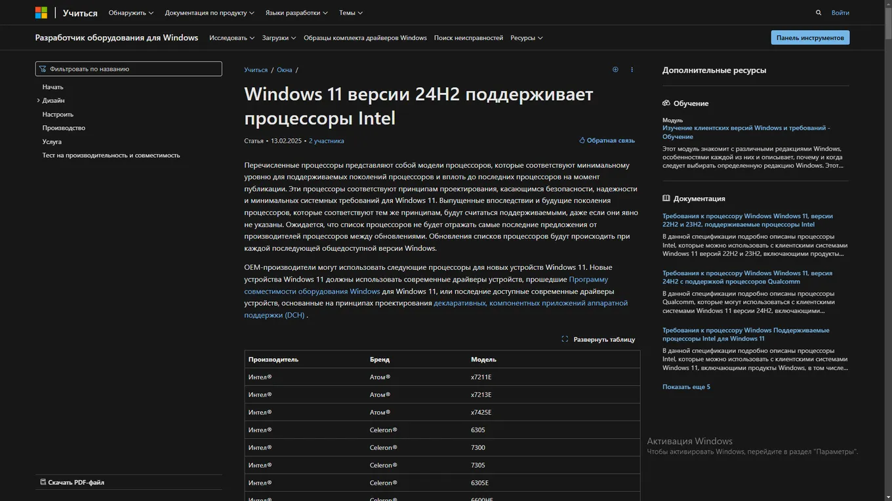
Task: Open the Ресурсы dropdown
Action: click(x=527, y=38)
